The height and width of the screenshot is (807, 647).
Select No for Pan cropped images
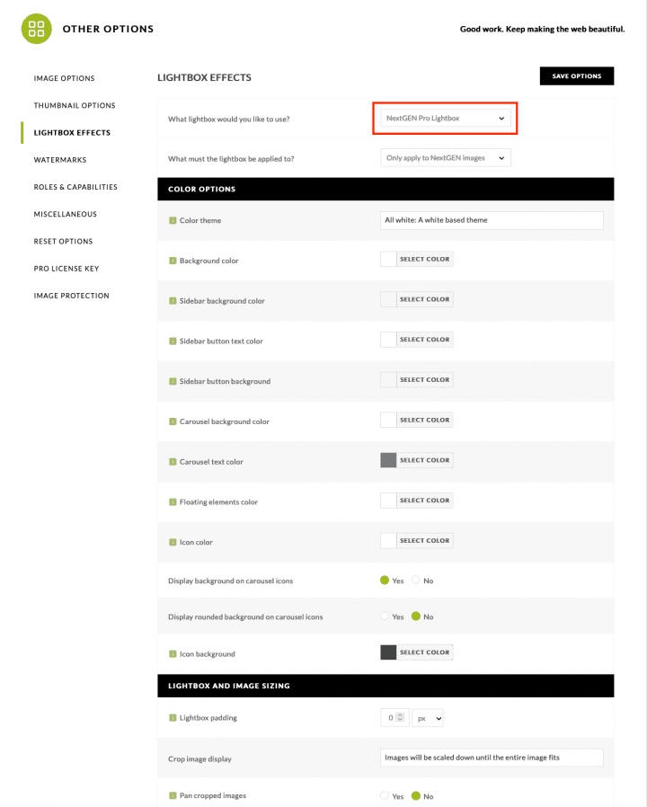[416, 795]
